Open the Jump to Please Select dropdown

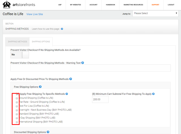(155, 13)
